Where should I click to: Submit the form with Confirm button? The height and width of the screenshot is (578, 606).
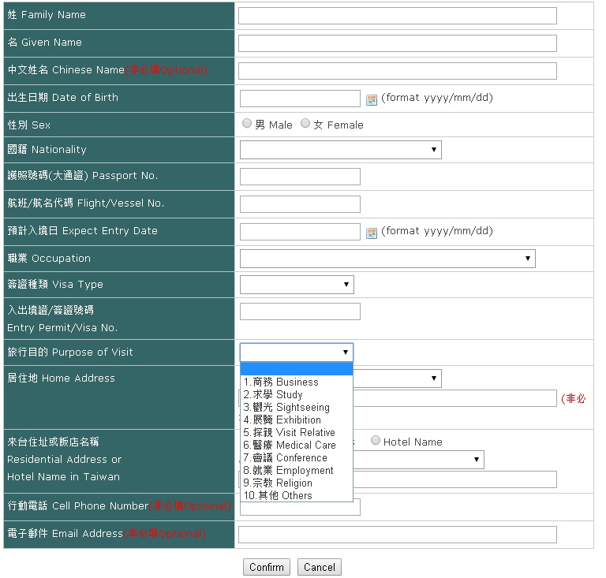pos(266,567)
